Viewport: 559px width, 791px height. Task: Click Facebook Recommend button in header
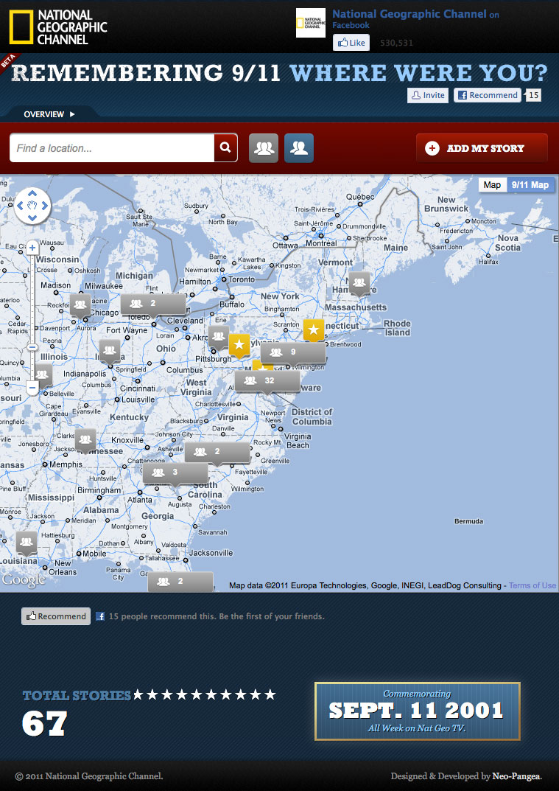(x=488, y=95)
